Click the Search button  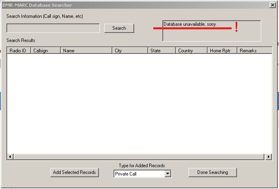[x=119, y=28]
